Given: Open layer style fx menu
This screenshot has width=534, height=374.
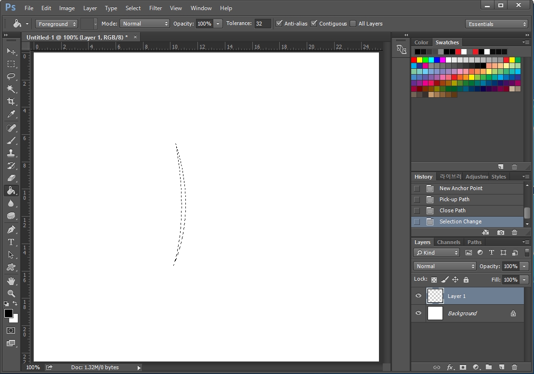Looking at the screenshot, I should tap(450, 367).
